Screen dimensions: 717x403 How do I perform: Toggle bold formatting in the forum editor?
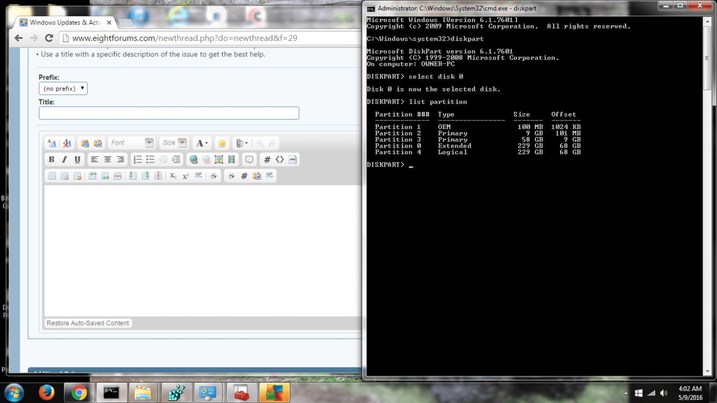pos(52,160)
